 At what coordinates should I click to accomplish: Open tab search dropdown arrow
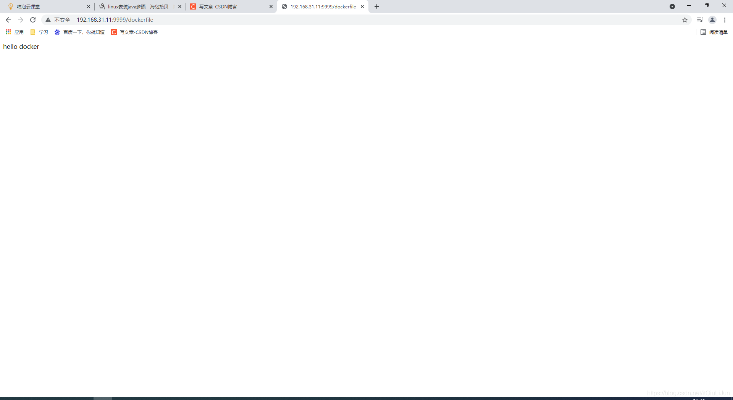[672, 6]
